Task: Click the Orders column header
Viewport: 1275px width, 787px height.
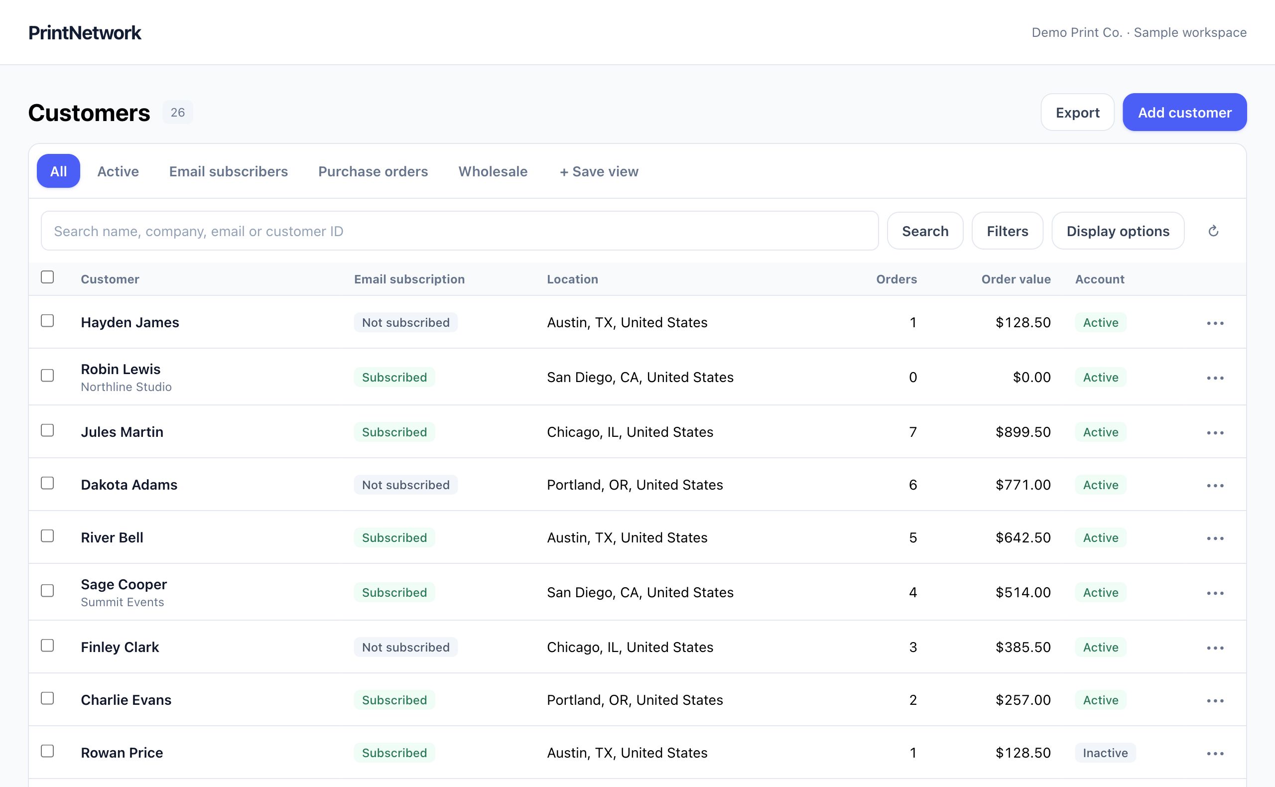Action: [x=896, y=279]
